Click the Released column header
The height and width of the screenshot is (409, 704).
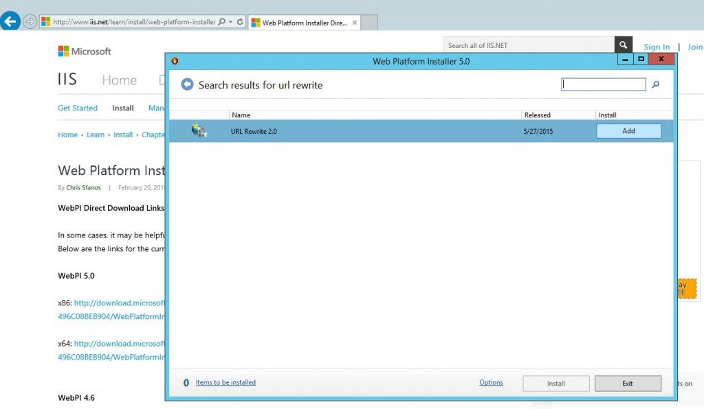coord(558,115)
